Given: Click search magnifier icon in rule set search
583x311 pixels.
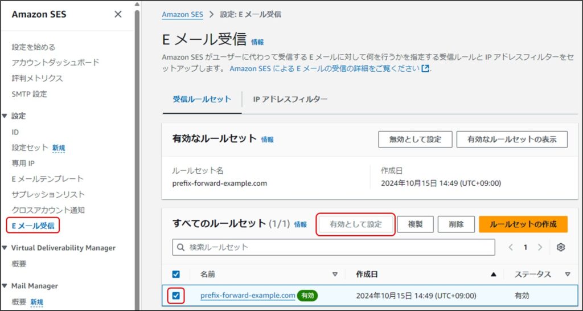Looking at the screenshot, I should [181, 247].
